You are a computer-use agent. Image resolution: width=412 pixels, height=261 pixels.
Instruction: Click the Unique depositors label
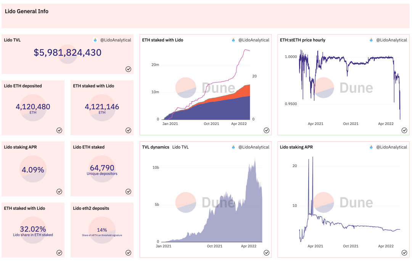tap(102, 173)
